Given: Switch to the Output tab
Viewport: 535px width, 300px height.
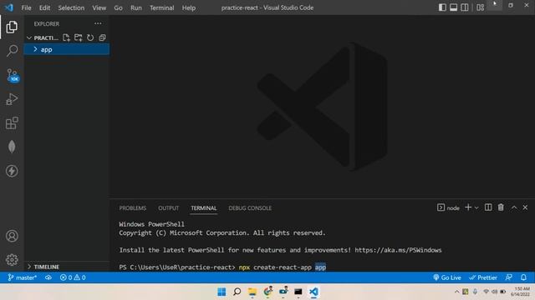Looking at the screenshot, I should pos(168,207).
